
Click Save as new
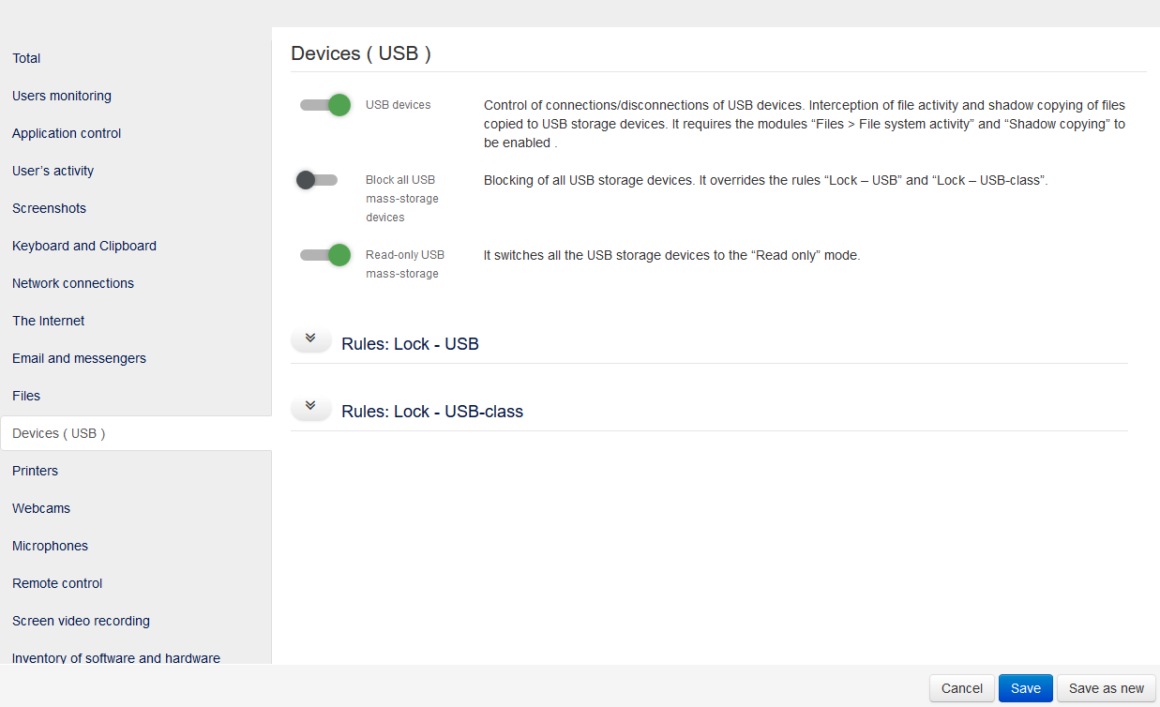click(1106, 687)
